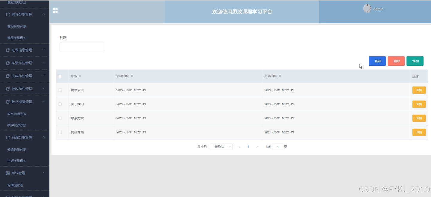Check the 关于我们 row checkbox
Screen dimensions: 431x197
point(60,104)
